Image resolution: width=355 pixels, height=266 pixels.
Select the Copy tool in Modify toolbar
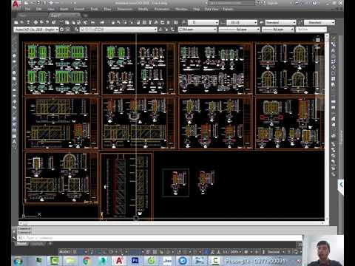pyautogui.click(x=334, y=44)
